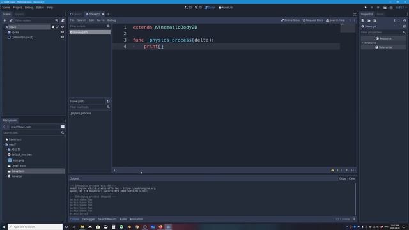
Task: Fold the _physics_process function at line 3
Action: click(x=129, y=40)
